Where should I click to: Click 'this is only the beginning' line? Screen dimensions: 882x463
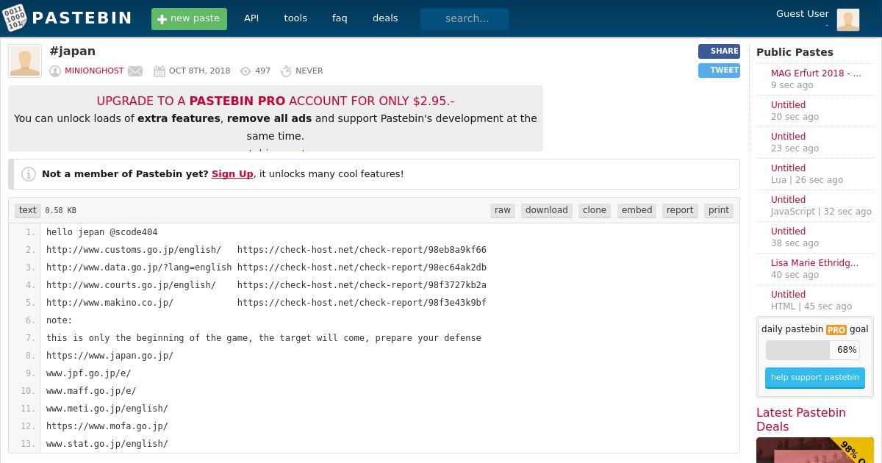click(264, 338)
